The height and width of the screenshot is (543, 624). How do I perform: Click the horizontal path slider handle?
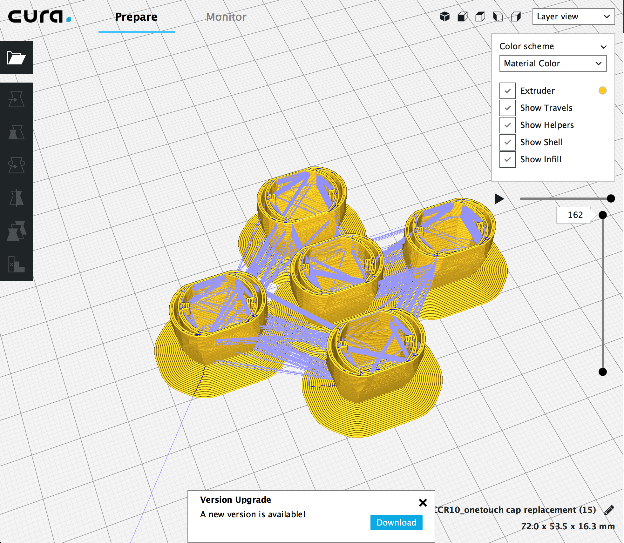pos(611,198)
